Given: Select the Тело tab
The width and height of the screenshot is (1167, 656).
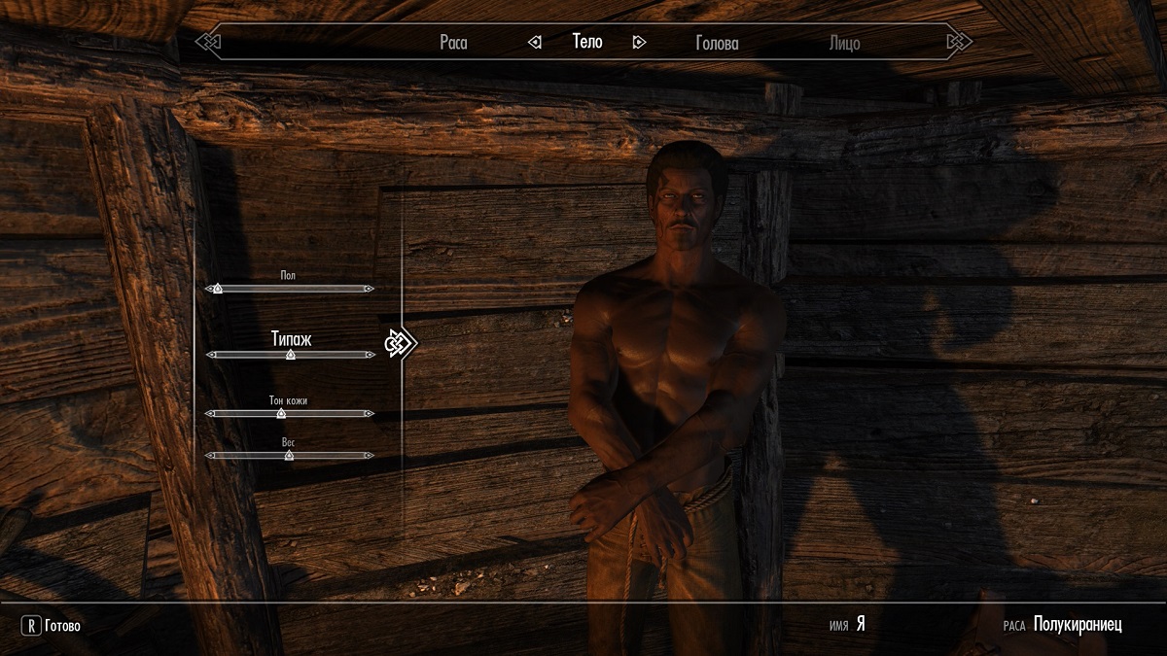Looking at the screenshot, I should (587, 42).
